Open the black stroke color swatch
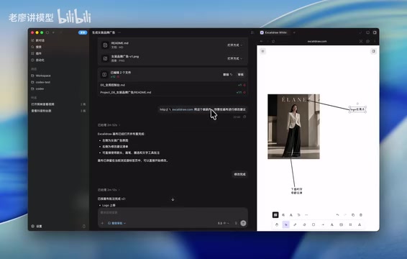407x259 pixels. point(275,215)
